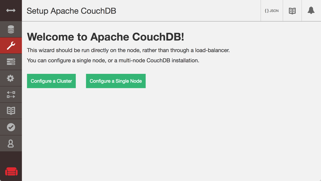Click the Welcome to Apache CouchDB heading
Image resolution: width=321 pixels, height=181 pixels.
pos(105,37)
